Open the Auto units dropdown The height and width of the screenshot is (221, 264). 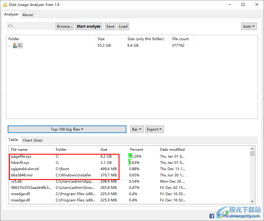click(x=249, y=26)
